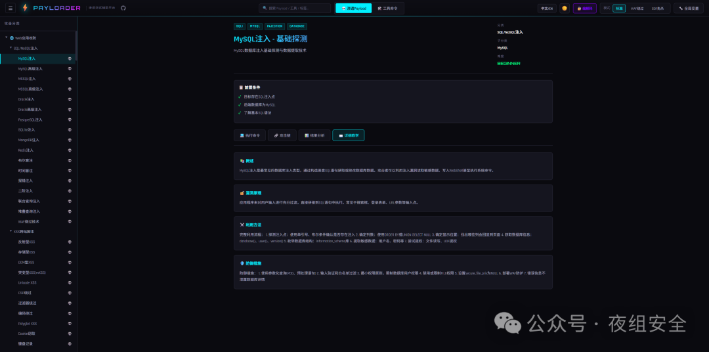Collapse the Web应用攻防 tree category
Viewport: 709px width, 352px height.
(7, 37)
